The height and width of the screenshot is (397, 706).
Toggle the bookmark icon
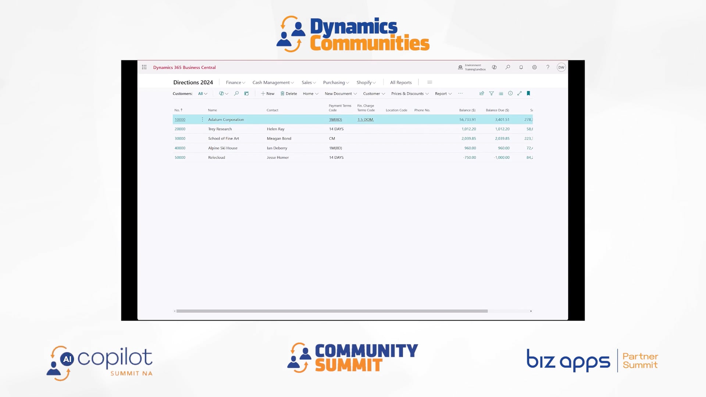pyautogui.click(x=528, y=93)
